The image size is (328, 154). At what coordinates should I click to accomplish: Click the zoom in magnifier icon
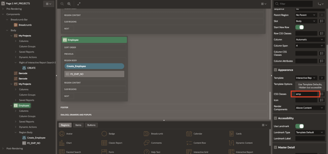coord(69,4)
